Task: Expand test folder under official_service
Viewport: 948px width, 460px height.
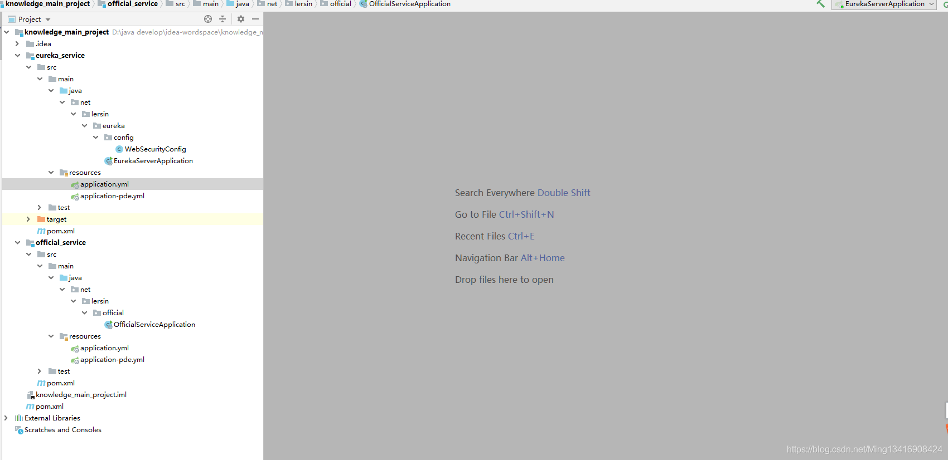Action: tap(40, 371)
